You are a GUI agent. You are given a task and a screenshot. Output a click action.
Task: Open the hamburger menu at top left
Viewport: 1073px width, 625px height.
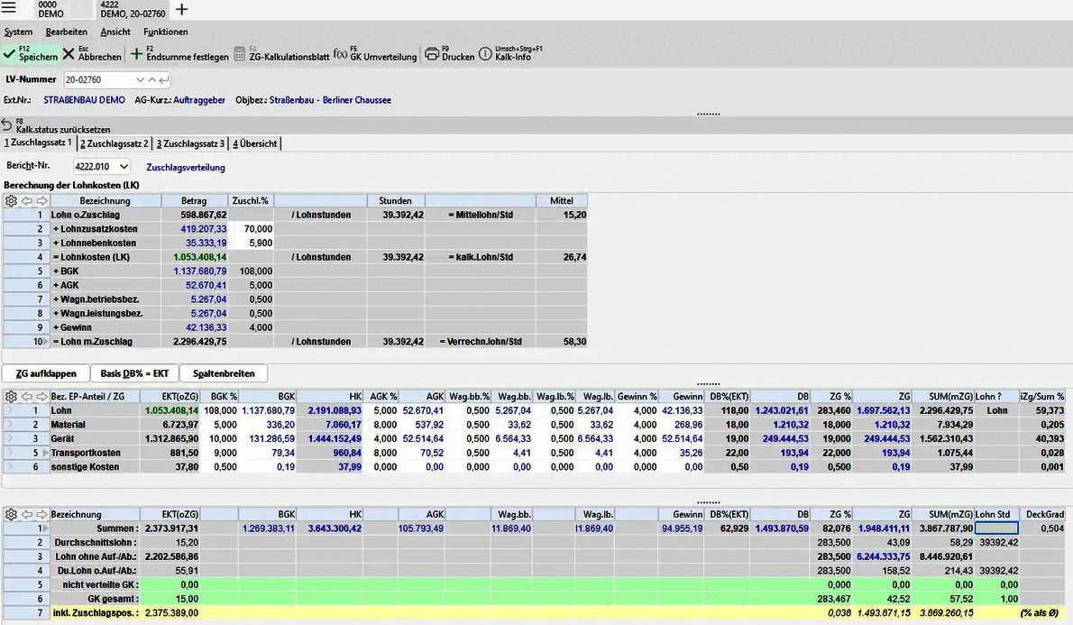tap(10, 9)
